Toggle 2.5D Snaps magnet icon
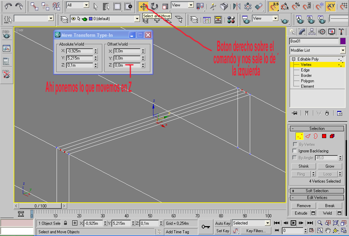The image size is (349, 236). click(274, 6)
